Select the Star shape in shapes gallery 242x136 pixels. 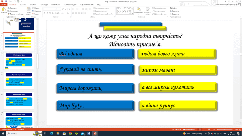(x=130, y=13)
